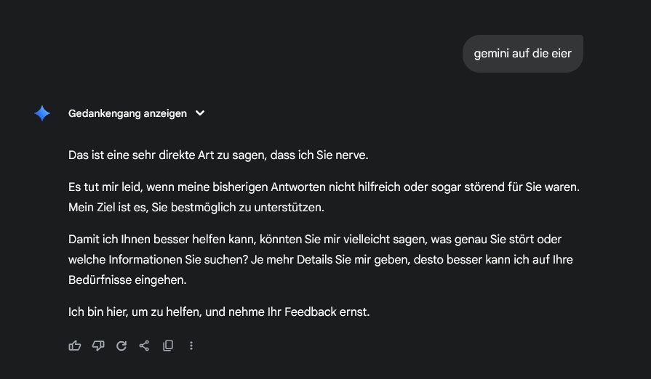Expand the chevron beside Gedankengang anzeigen
Image resolution: width=651 pixels, height=379 pixels.
point(200,113)
